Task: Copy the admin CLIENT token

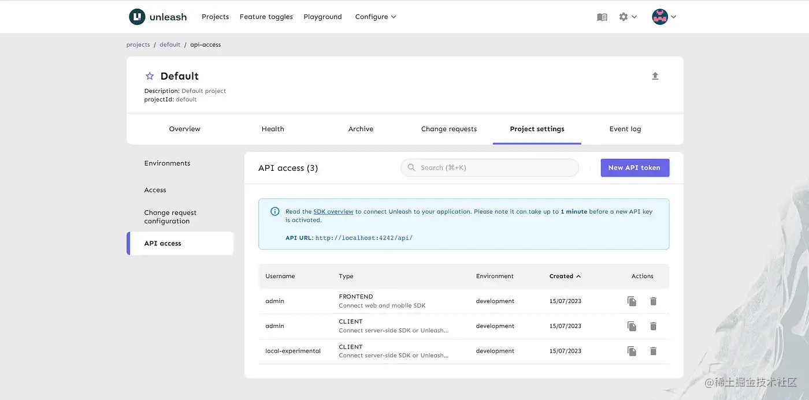Action: pos(632,326)
